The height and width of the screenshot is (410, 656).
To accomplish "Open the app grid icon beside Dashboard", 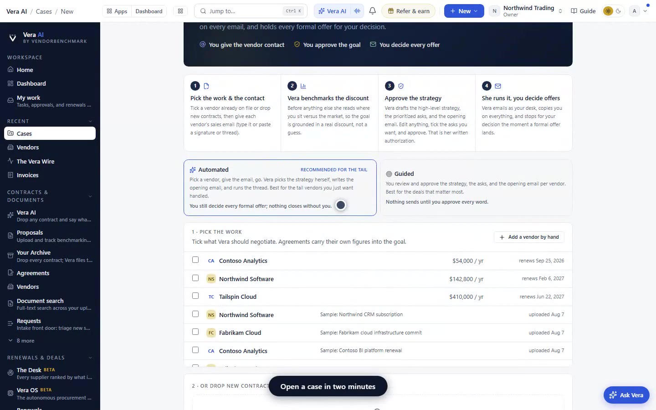I will [x=180, y=11].
